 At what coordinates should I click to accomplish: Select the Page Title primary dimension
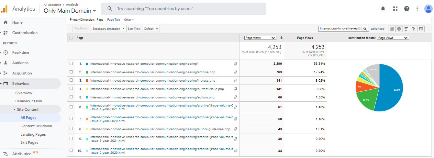tap(114, 20)
